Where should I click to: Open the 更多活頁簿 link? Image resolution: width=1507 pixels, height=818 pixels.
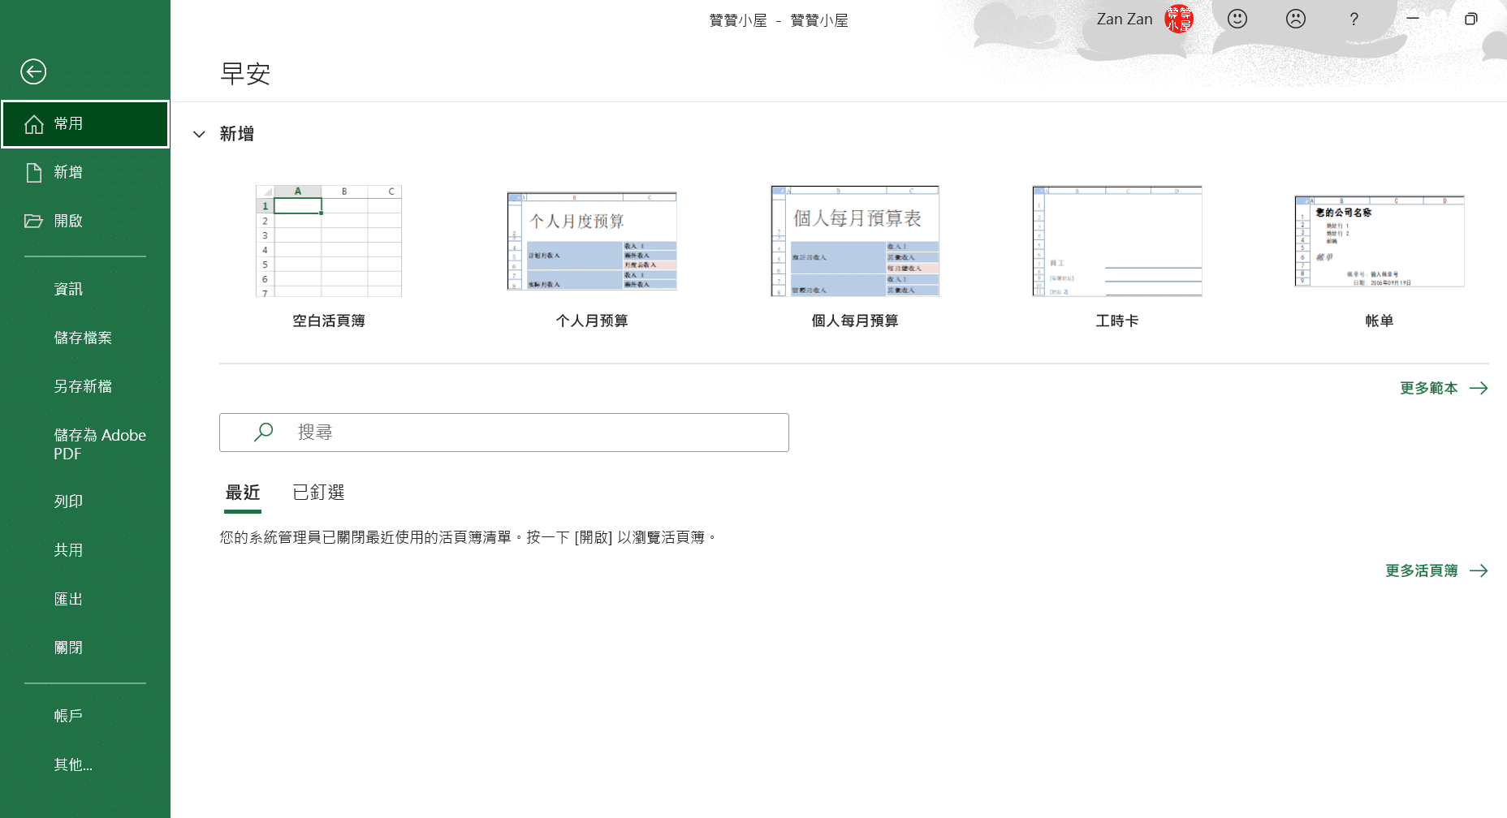click(1421, 570)
